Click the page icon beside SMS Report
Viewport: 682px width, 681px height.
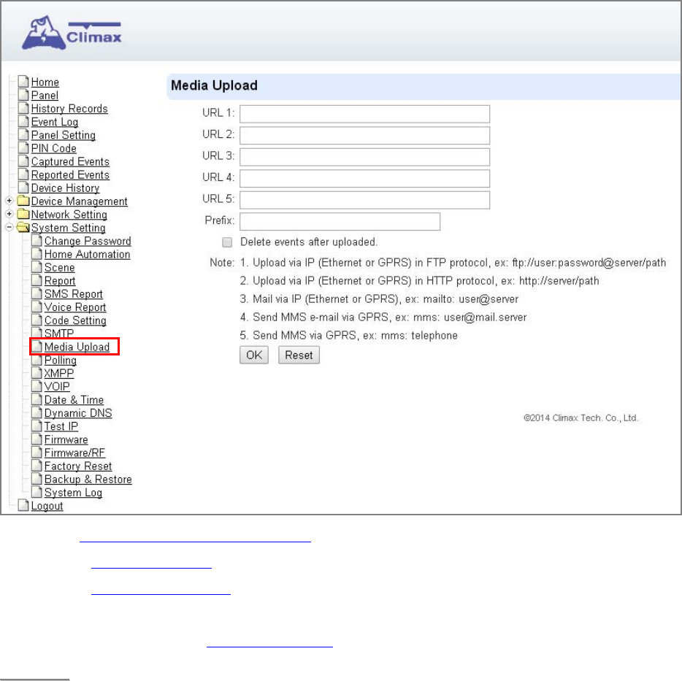click(x=37, y=293)
